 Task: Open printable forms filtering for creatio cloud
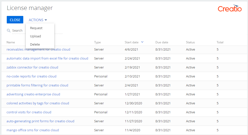(37, 85)
